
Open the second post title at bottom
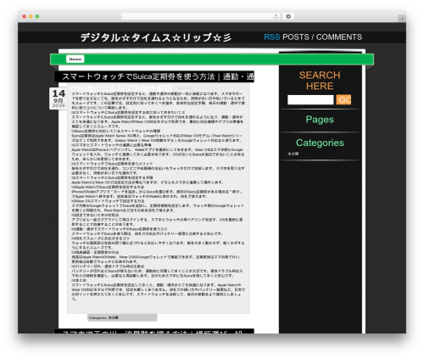coord(154,332)
